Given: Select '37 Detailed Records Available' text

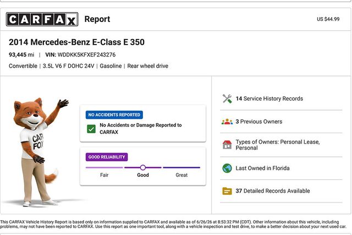Looking at the screenshot, I should tap(273, 191).
